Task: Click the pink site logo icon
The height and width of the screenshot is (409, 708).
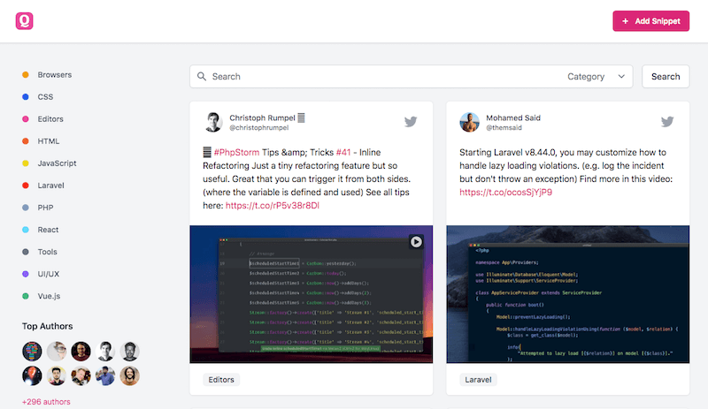Action: pos(25,20)
